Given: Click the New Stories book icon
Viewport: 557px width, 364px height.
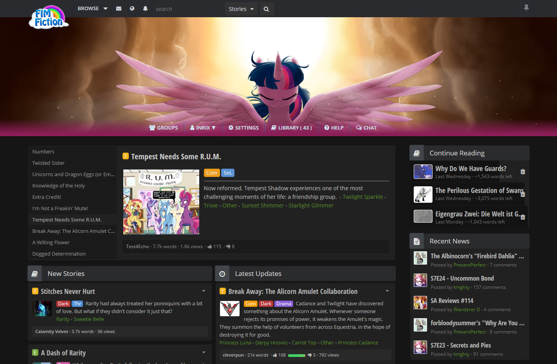Looking at the screenshot, I should 34,274.
